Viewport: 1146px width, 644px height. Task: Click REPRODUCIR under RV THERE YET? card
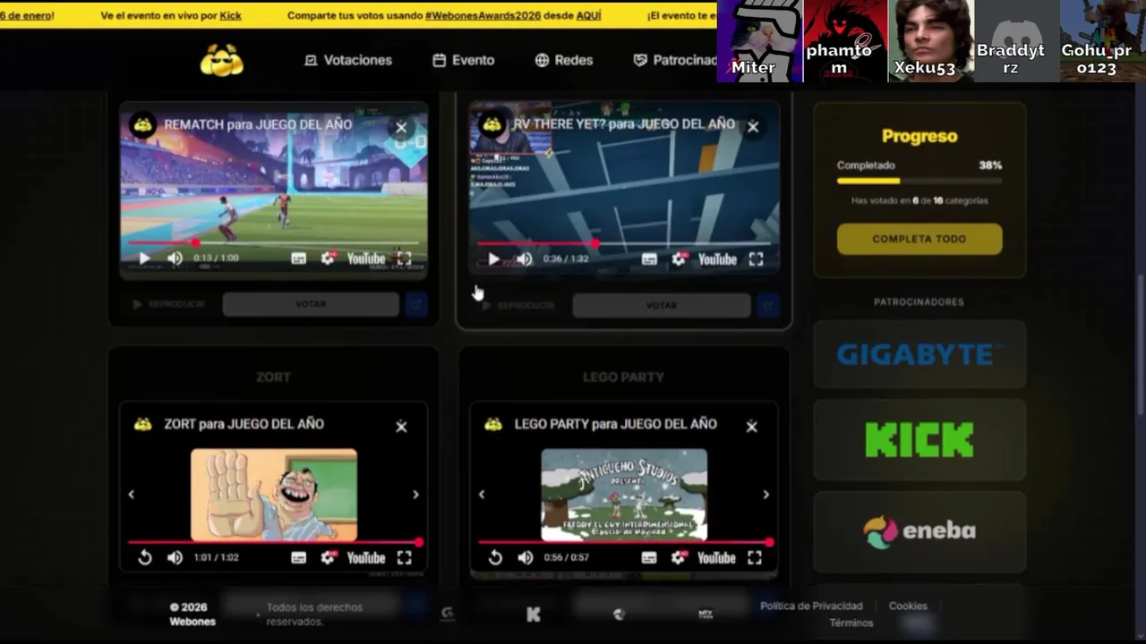pos(518,305)
